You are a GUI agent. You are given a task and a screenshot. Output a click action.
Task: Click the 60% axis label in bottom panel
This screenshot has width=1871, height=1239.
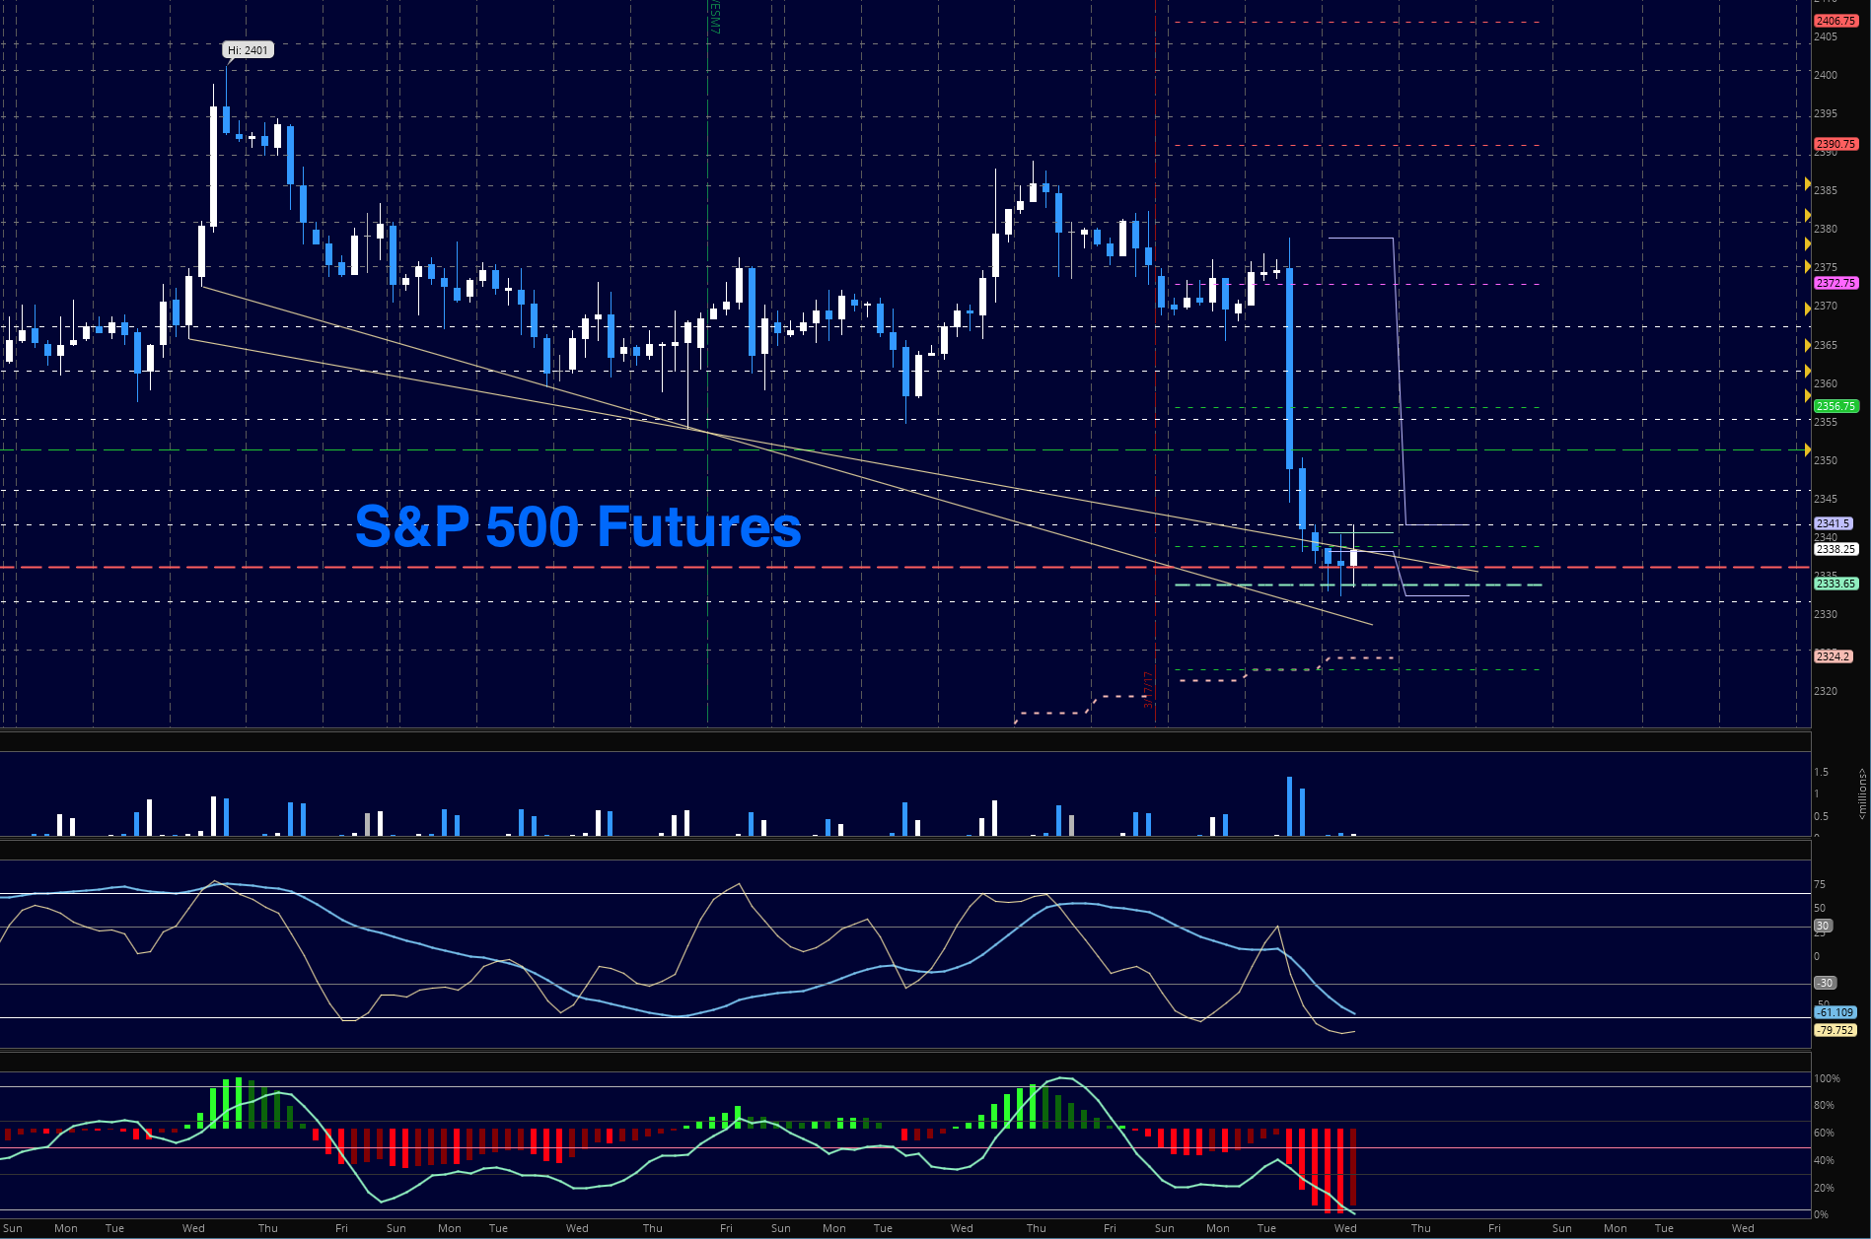1824,1134
